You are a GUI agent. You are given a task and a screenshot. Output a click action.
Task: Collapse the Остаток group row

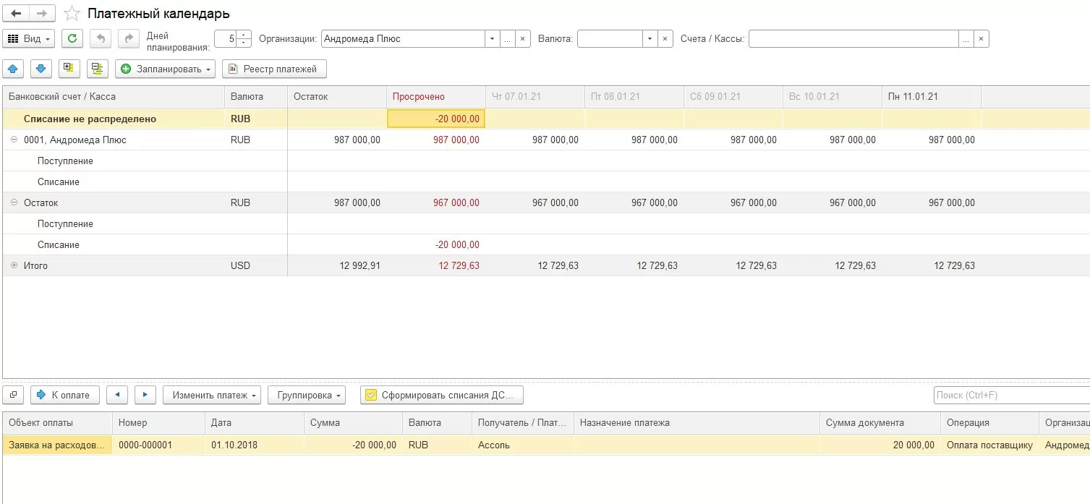coord(14,203)
